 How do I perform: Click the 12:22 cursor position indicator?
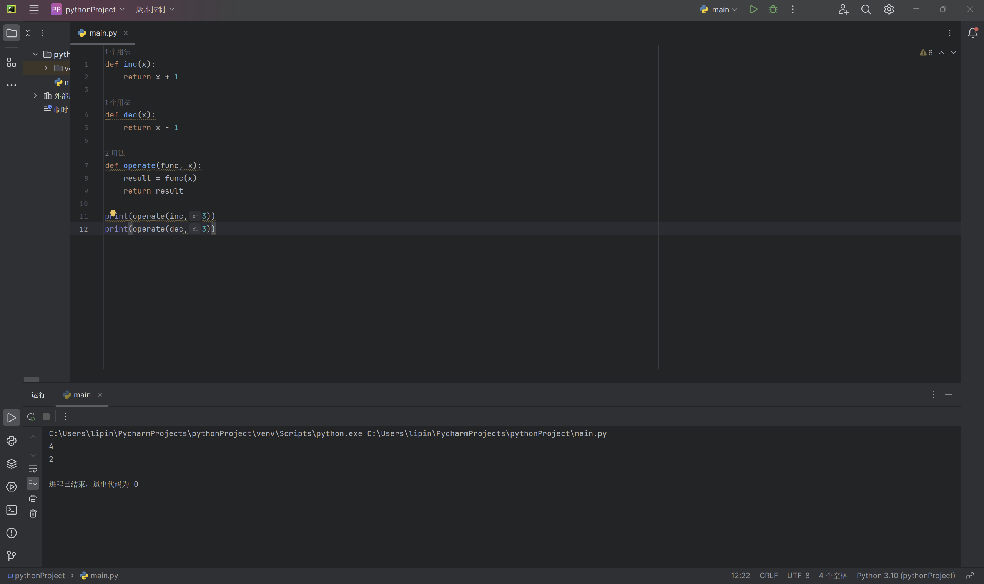[740, 576]
